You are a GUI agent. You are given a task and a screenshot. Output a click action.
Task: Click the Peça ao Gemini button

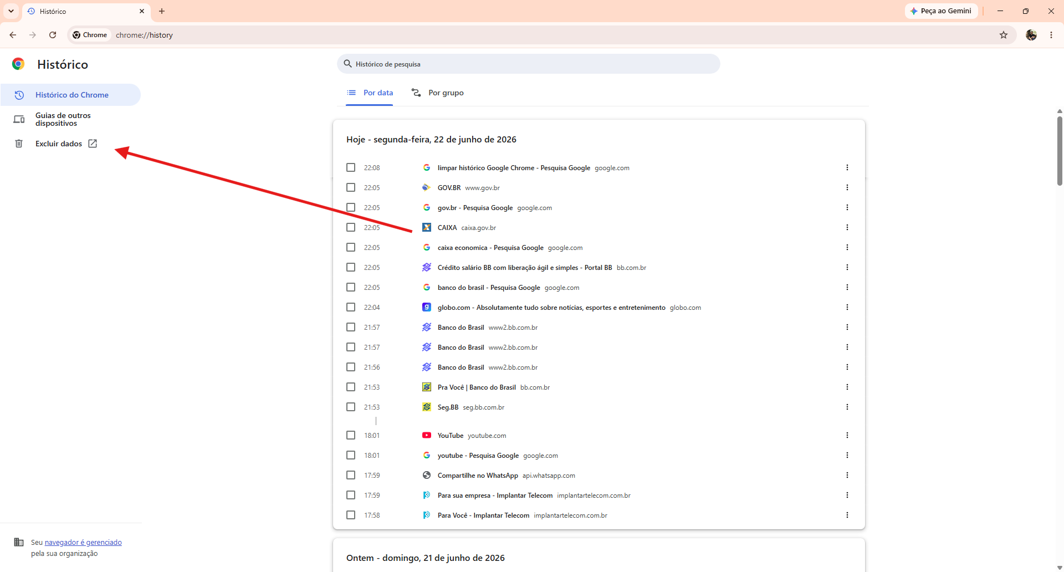[x=941, y=11]
